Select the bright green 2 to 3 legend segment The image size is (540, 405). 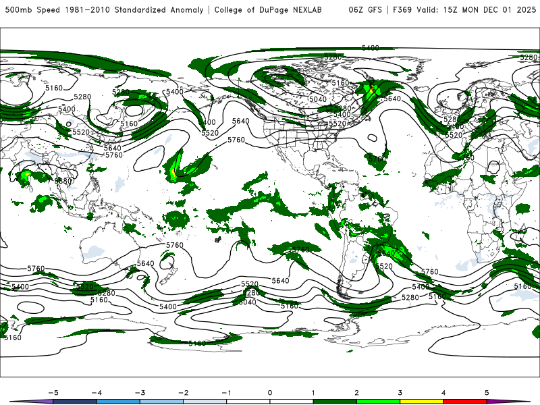coord(378,402)
